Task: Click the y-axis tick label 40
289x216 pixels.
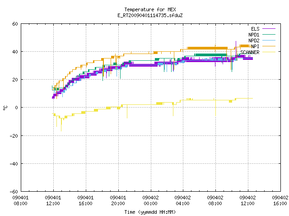Action: [x=15, y=52]
